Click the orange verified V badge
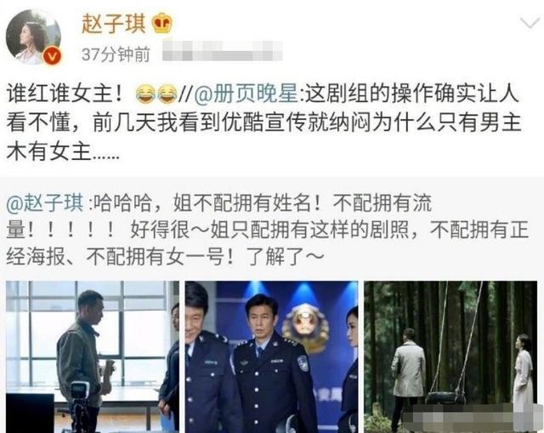 point(52,56)
